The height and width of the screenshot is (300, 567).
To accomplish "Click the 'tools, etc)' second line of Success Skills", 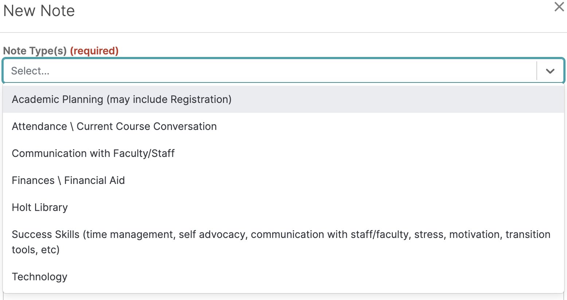I will pyautogui.click(x=36, y=250).
